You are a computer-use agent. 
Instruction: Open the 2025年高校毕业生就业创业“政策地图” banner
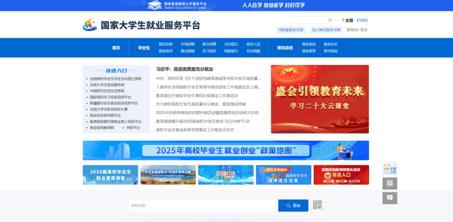tap(226, 150)
